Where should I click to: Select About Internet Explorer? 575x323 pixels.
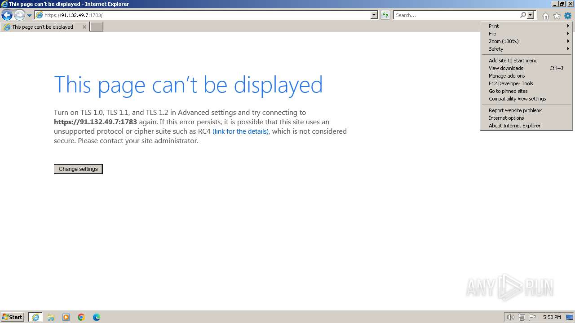coord(526,126)
